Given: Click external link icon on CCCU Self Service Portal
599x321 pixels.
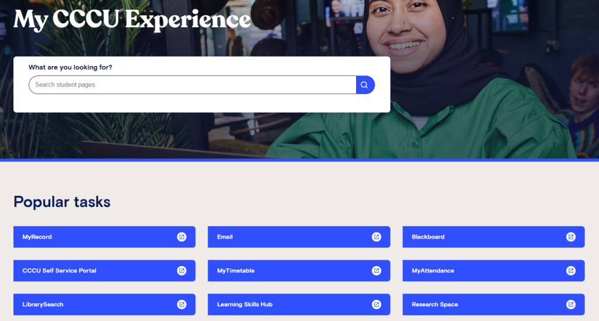Looking at the screenshot, I should 182,271.
